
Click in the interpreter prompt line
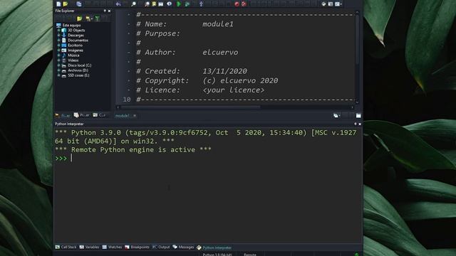tap(208, 158)
